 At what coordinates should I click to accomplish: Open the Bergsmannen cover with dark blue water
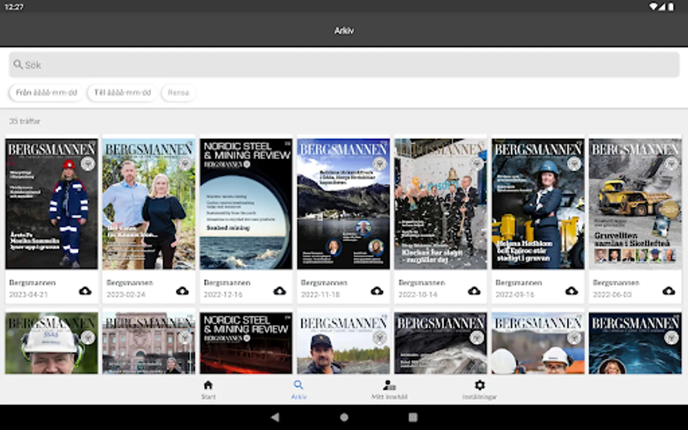635,343
